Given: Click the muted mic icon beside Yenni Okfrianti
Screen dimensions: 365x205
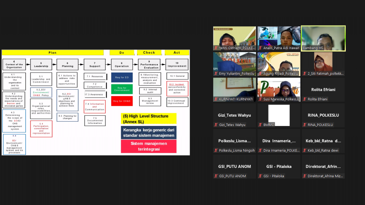Looking at the screenshot, I should [x=216, y=48].
